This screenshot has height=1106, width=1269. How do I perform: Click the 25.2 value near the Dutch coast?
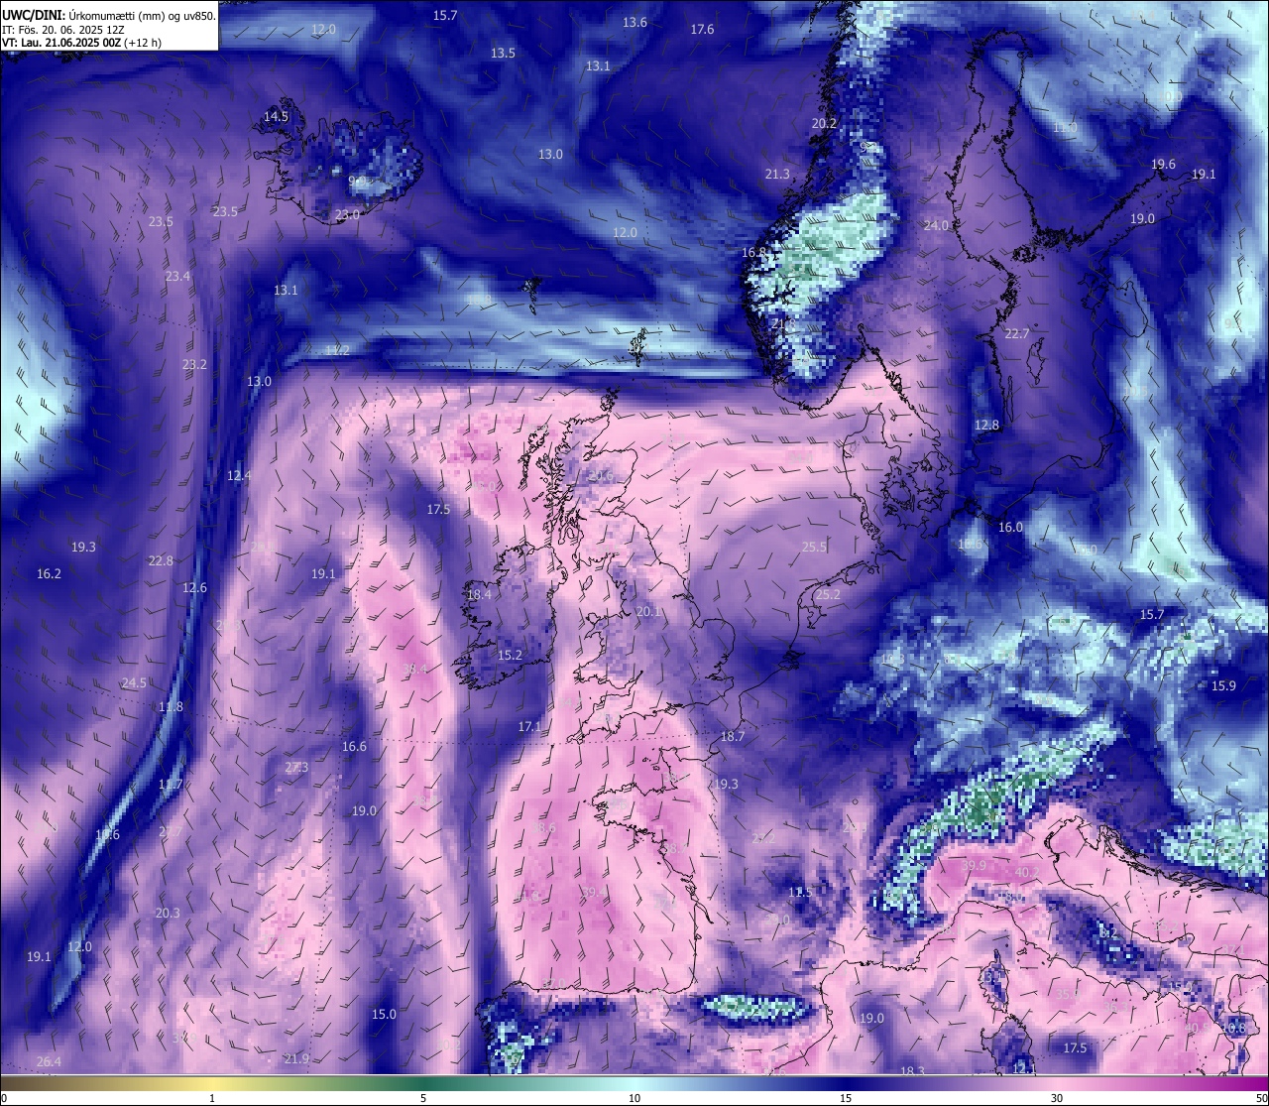(x=827, y=594)
